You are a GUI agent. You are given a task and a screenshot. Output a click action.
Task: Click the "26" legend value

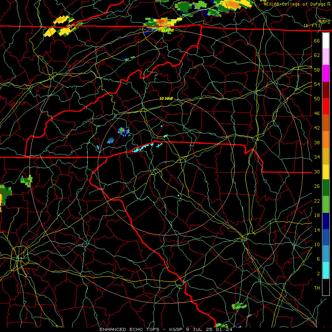click(x=317, y=186)
